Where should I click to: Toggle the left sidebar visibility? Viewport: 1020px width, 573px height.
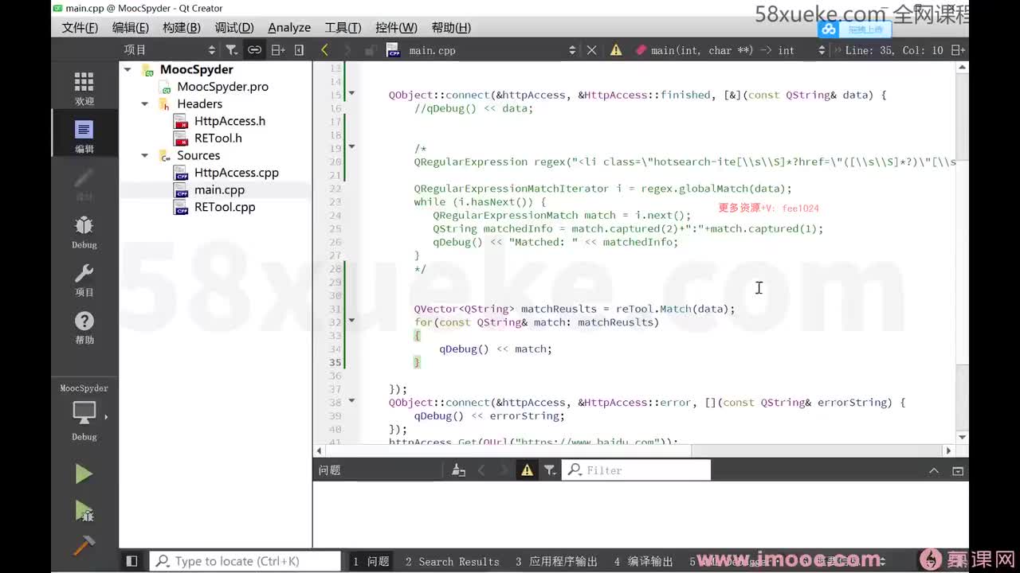(x=132, y=561)
